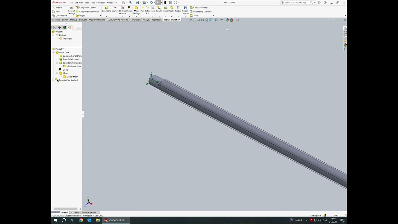Collapse the Default configuration node
Image resolution: width=398 pixels, height=224 pixels.
pos(53,35)
